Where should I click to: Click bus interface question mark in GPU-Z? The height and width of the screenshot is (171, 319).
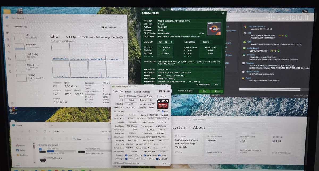[168, 119]
